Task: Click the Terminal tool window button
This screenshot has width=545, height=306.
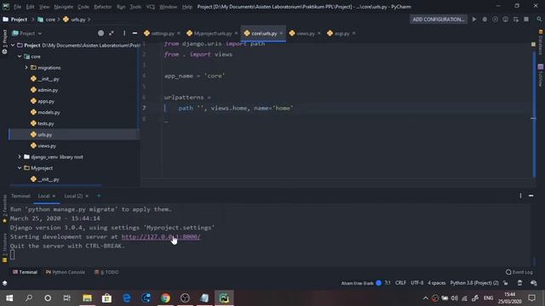Action: pos(25,272)
